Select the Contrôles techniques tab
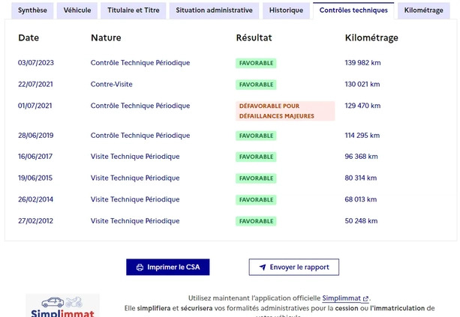Image resolution: width=460 pixels, height=317 pixels. [x=353, y=10]
